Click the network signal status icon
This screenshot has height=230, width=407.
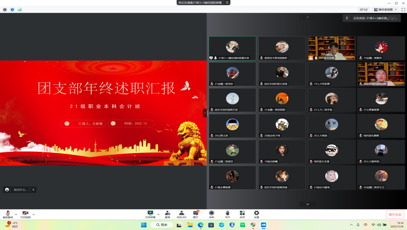(x=20, y=10)
